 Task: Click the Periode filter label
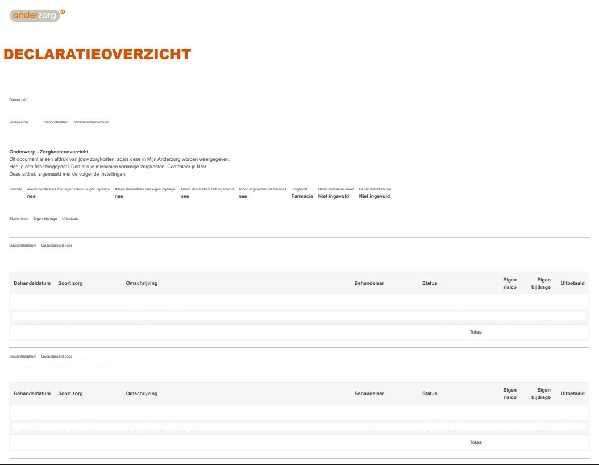pyautogui.click(x=16, y=189)
